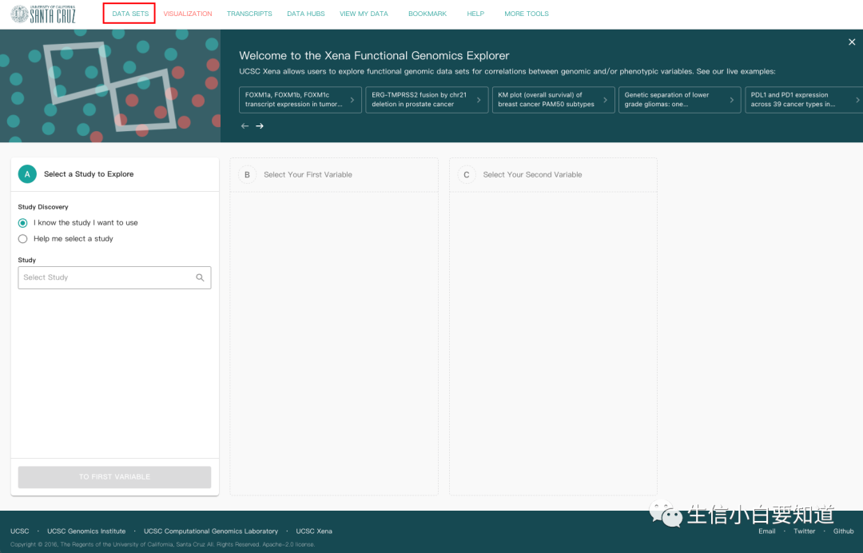
Task: Open UCSC Genomics Institute footer link
Action: coord(86,531)
